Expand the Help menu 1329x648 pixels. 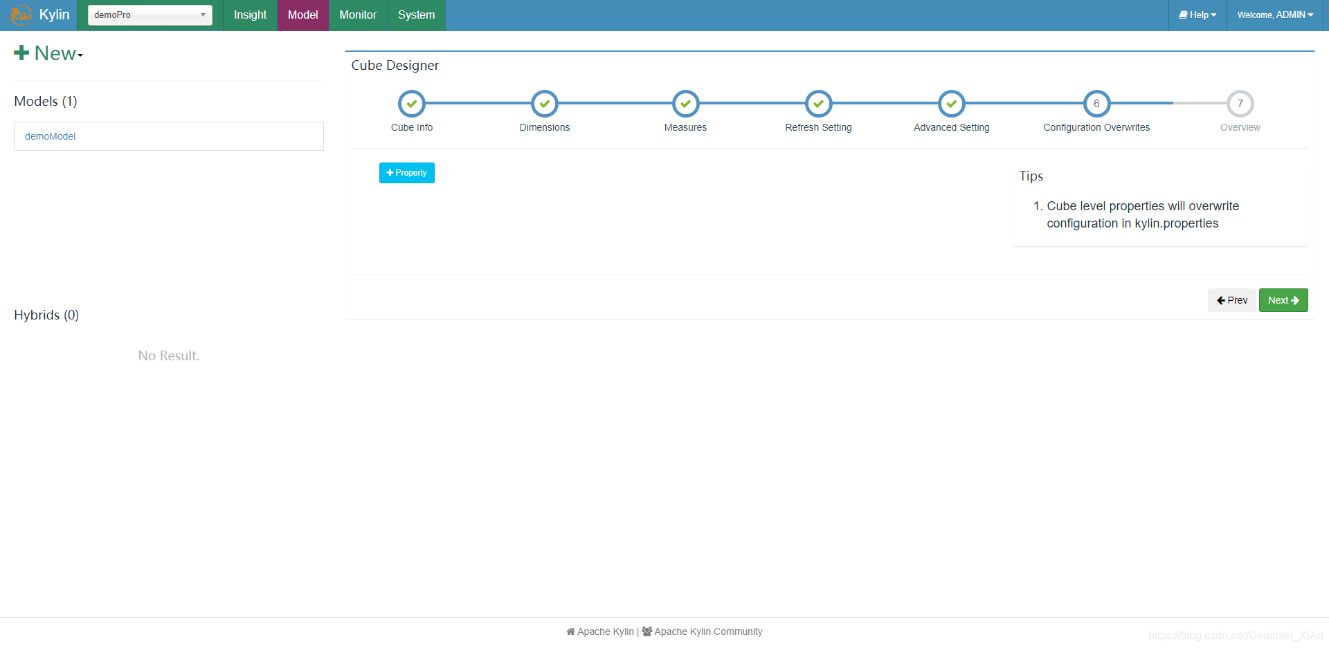1197,15
